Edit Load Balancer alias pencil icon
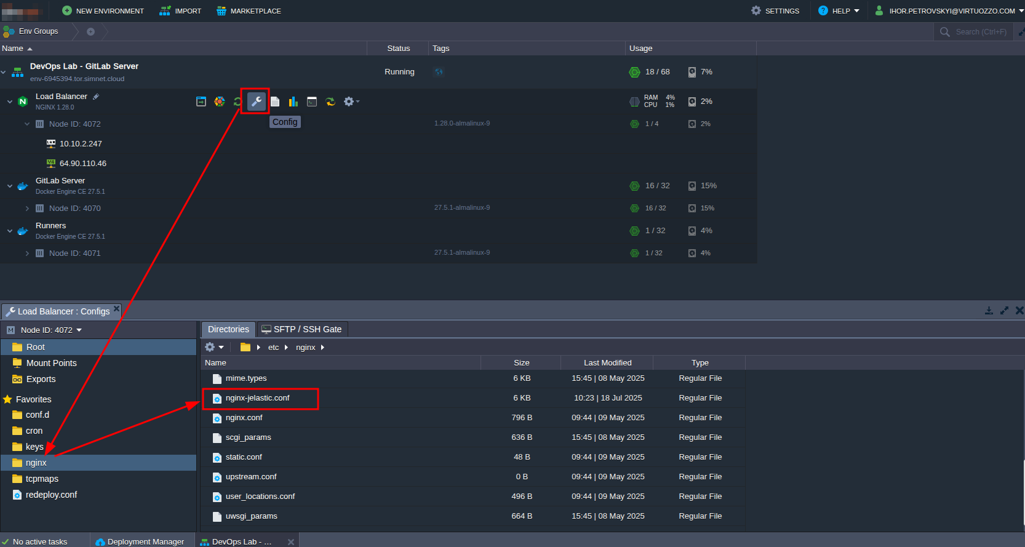Viewport: 1025px width, 547px height. (96, 97)
